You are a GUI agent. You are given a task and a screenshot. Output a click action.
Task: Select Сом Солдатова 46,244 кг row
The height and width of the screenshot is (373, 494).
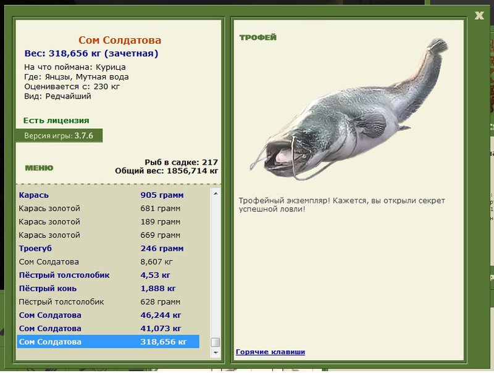108,315
